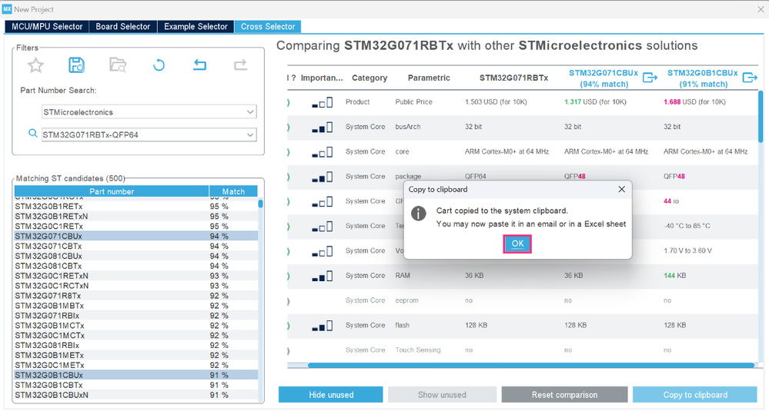Switch to Example Selector tab
769x411 pixels.
coord(196,26)
